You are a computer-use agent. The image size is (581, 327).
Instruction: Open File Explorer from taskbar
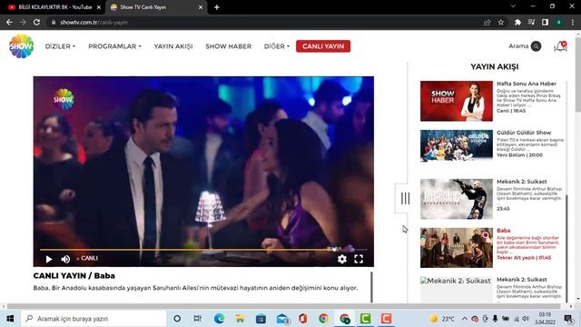[240, 319]
